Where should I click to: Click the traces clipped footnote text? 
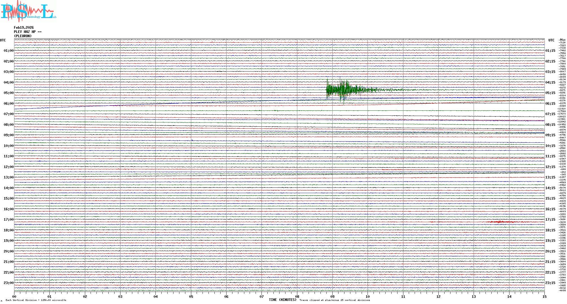point(335,300)
